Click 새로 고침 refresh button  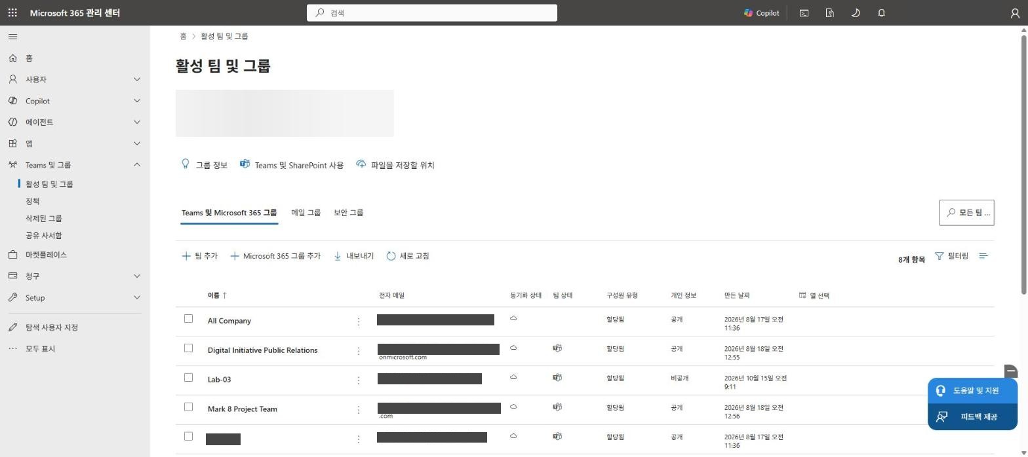pyautogui.click(x=408, y=256)
